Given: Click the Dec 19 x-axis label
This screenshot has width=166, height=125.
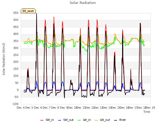Looking at the screenshot, I should click(x=150, y=108).
